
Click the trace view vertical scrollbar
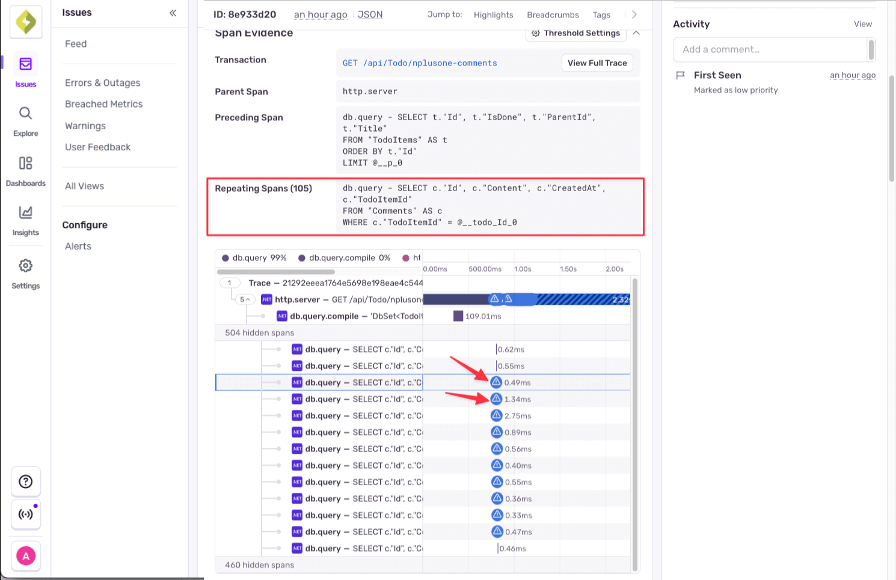(x=634, y=424)
